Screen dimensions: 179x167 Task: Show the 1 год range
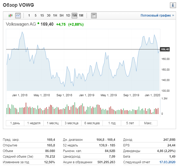112,123
